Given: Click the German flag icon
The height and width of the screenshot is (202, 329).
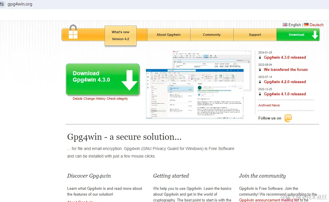Looking at the screenshot, I should click(306, 25).
